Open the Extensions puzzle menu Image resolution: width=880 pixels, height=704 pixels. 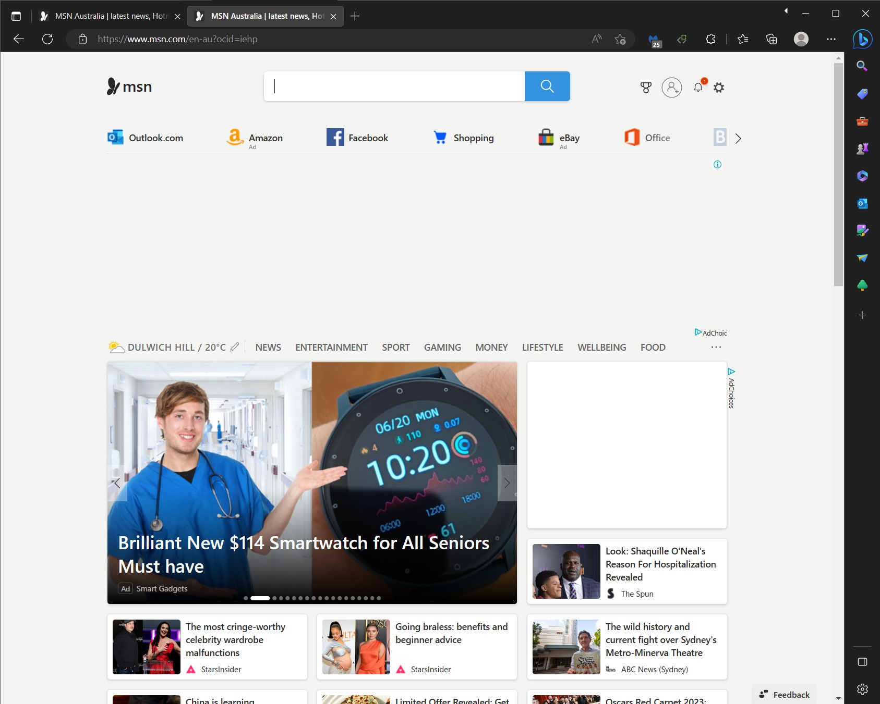[710, 39]
